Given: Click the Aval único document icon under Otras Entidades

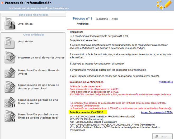Looking at the screenshot, I should (10, 43).
